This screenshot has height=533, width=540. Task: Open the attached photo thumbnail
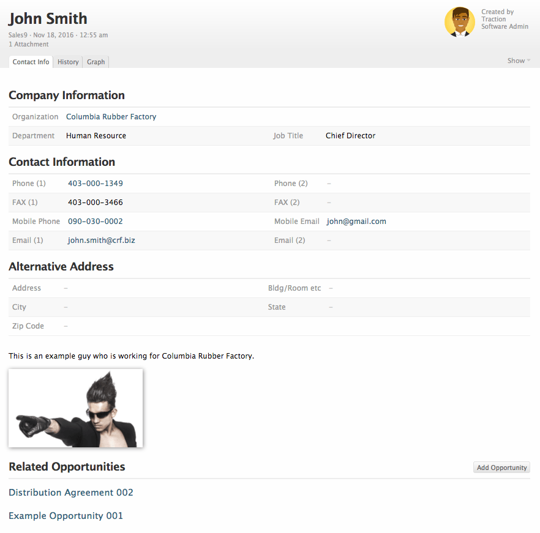(75, 408)
